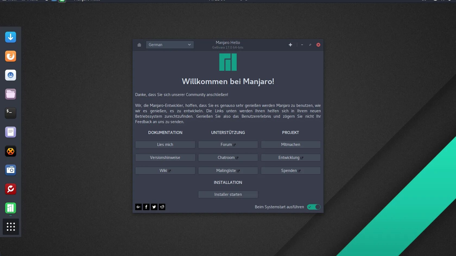Viewport: 456px width, 256px height.
Task: Open the Forum support button
Action: [228, 145]
